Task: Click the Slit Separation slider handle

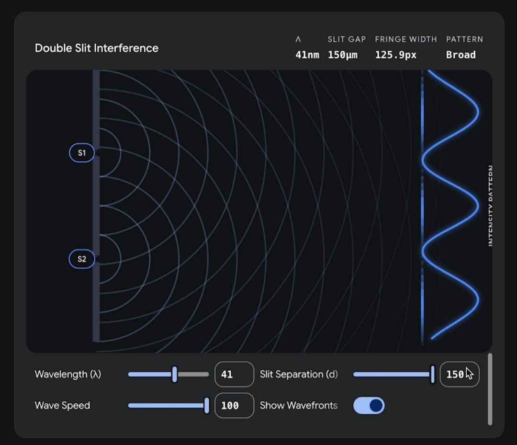Action: click(x=433, y=374)
